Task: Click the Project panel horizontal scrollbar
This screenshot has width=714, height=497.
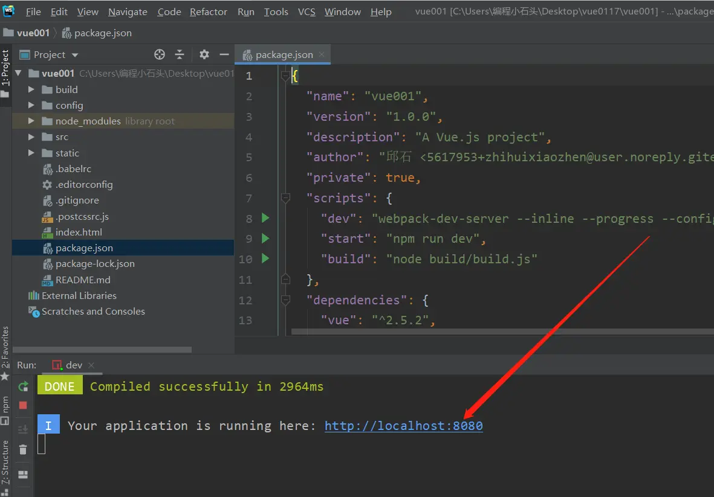Action: [x=102, y=350]
